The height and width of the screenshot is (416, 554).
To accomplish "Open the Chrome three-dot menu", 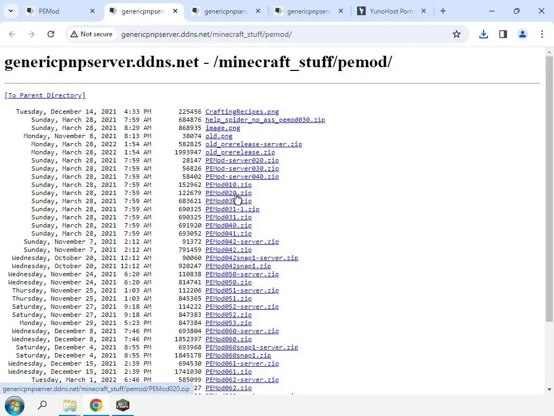I will [x=542, y=34].
